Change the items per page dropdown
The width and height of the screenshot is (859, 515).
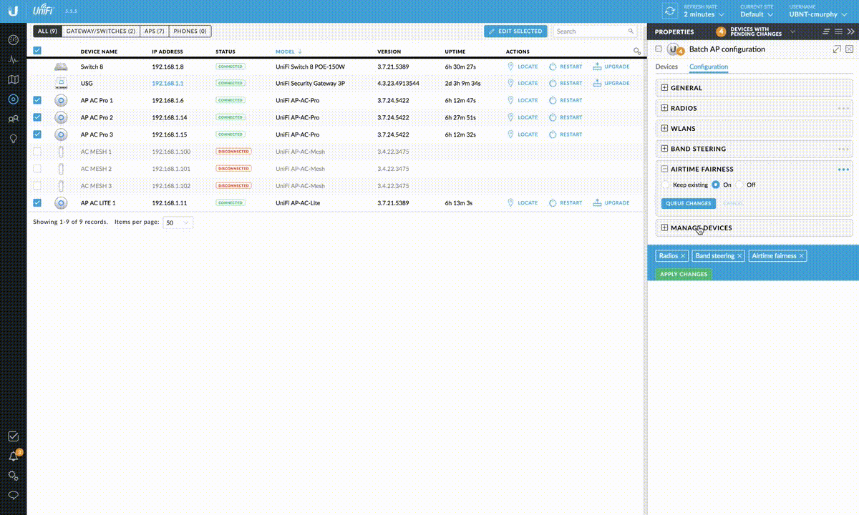pos(178,222)
